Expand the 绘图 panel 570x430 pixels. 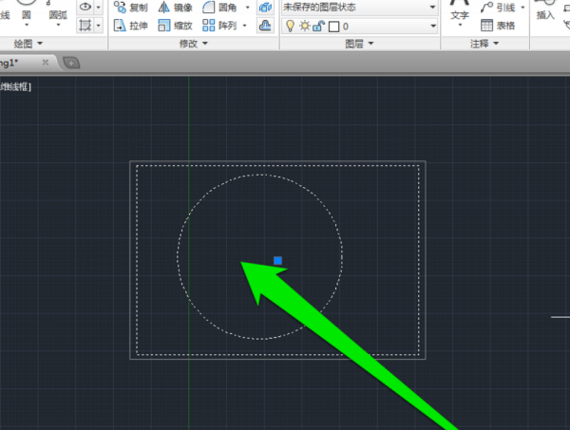tap(28, 44)
